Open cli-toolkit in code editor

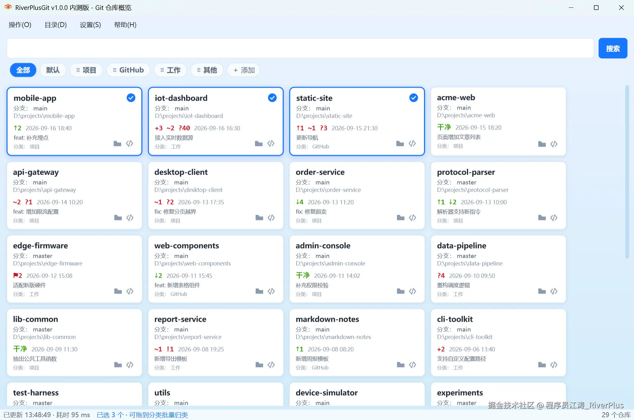[x=554, y=365]
